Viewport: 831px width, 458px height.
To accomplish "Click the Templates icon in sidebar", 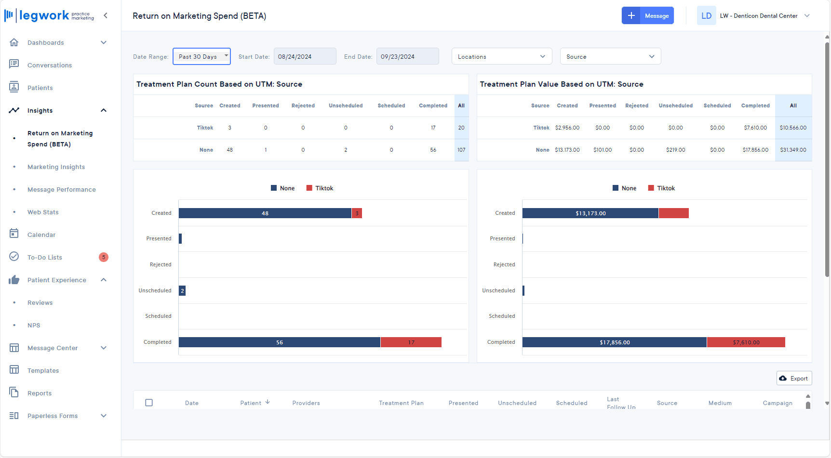I will tap(14, 369).
